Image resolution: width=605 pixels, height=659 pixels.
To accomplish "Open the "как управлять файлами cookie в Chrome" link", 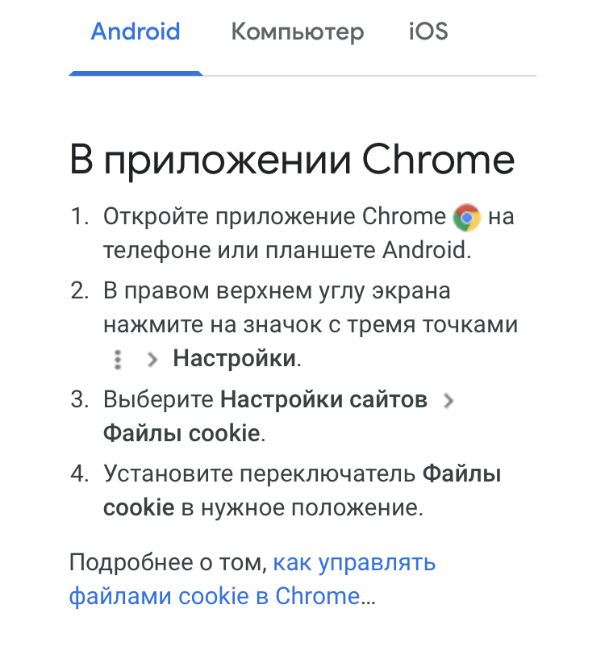I will 355,562.
